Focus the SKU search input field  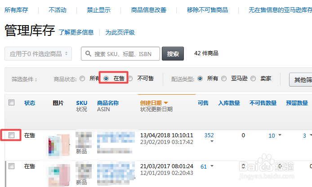coord(120,54)
